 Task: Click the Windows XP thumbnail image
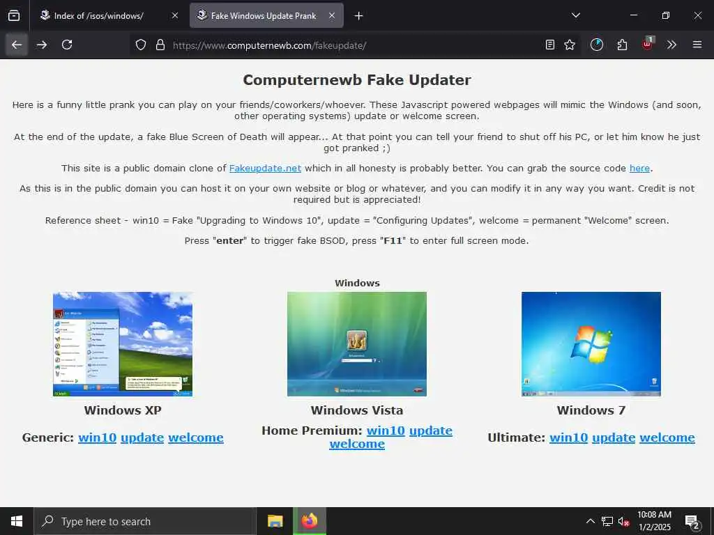coord(123,344)
